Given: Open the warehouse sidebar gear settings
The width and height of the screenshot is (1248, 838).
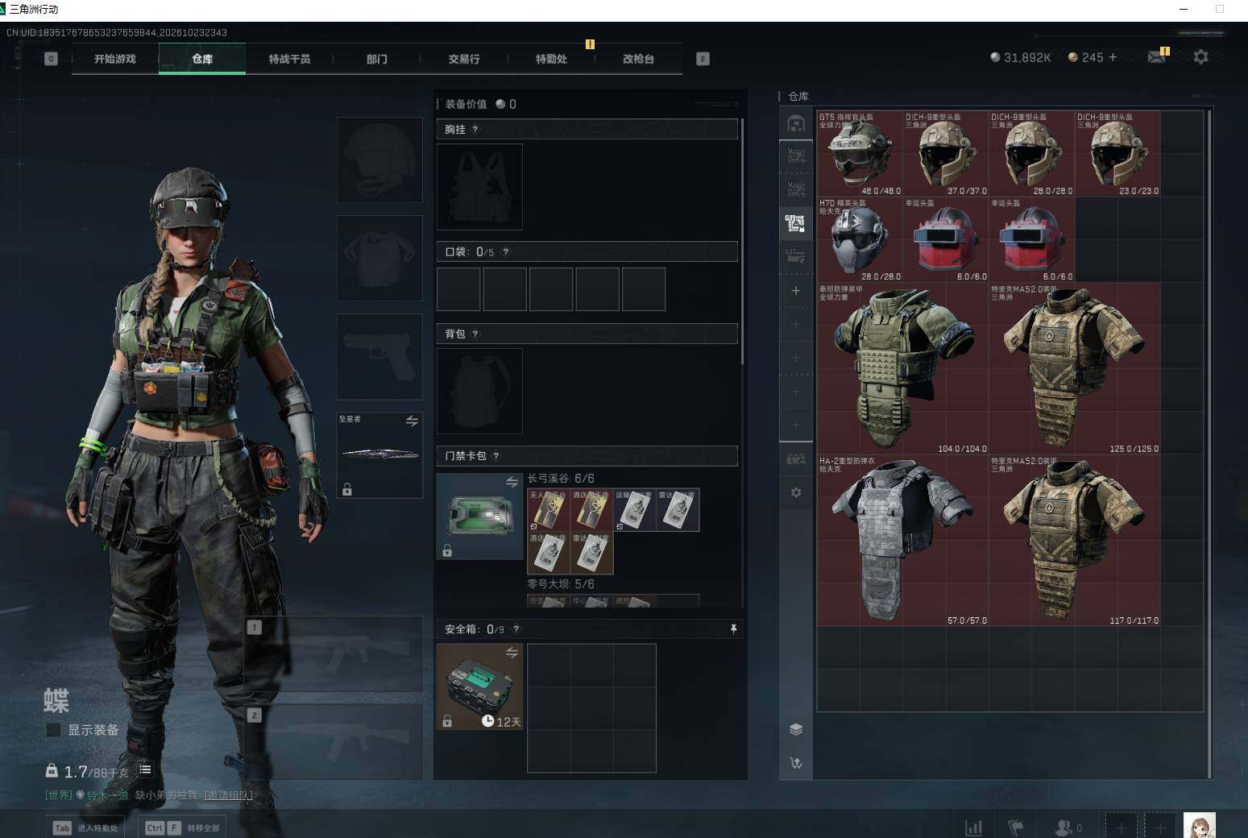Looking at the screenshot, I should coord(796,492).
